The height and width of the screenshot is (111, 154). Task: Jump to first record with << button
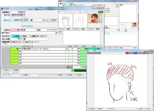pyautogui.click(x=45, y=75)
